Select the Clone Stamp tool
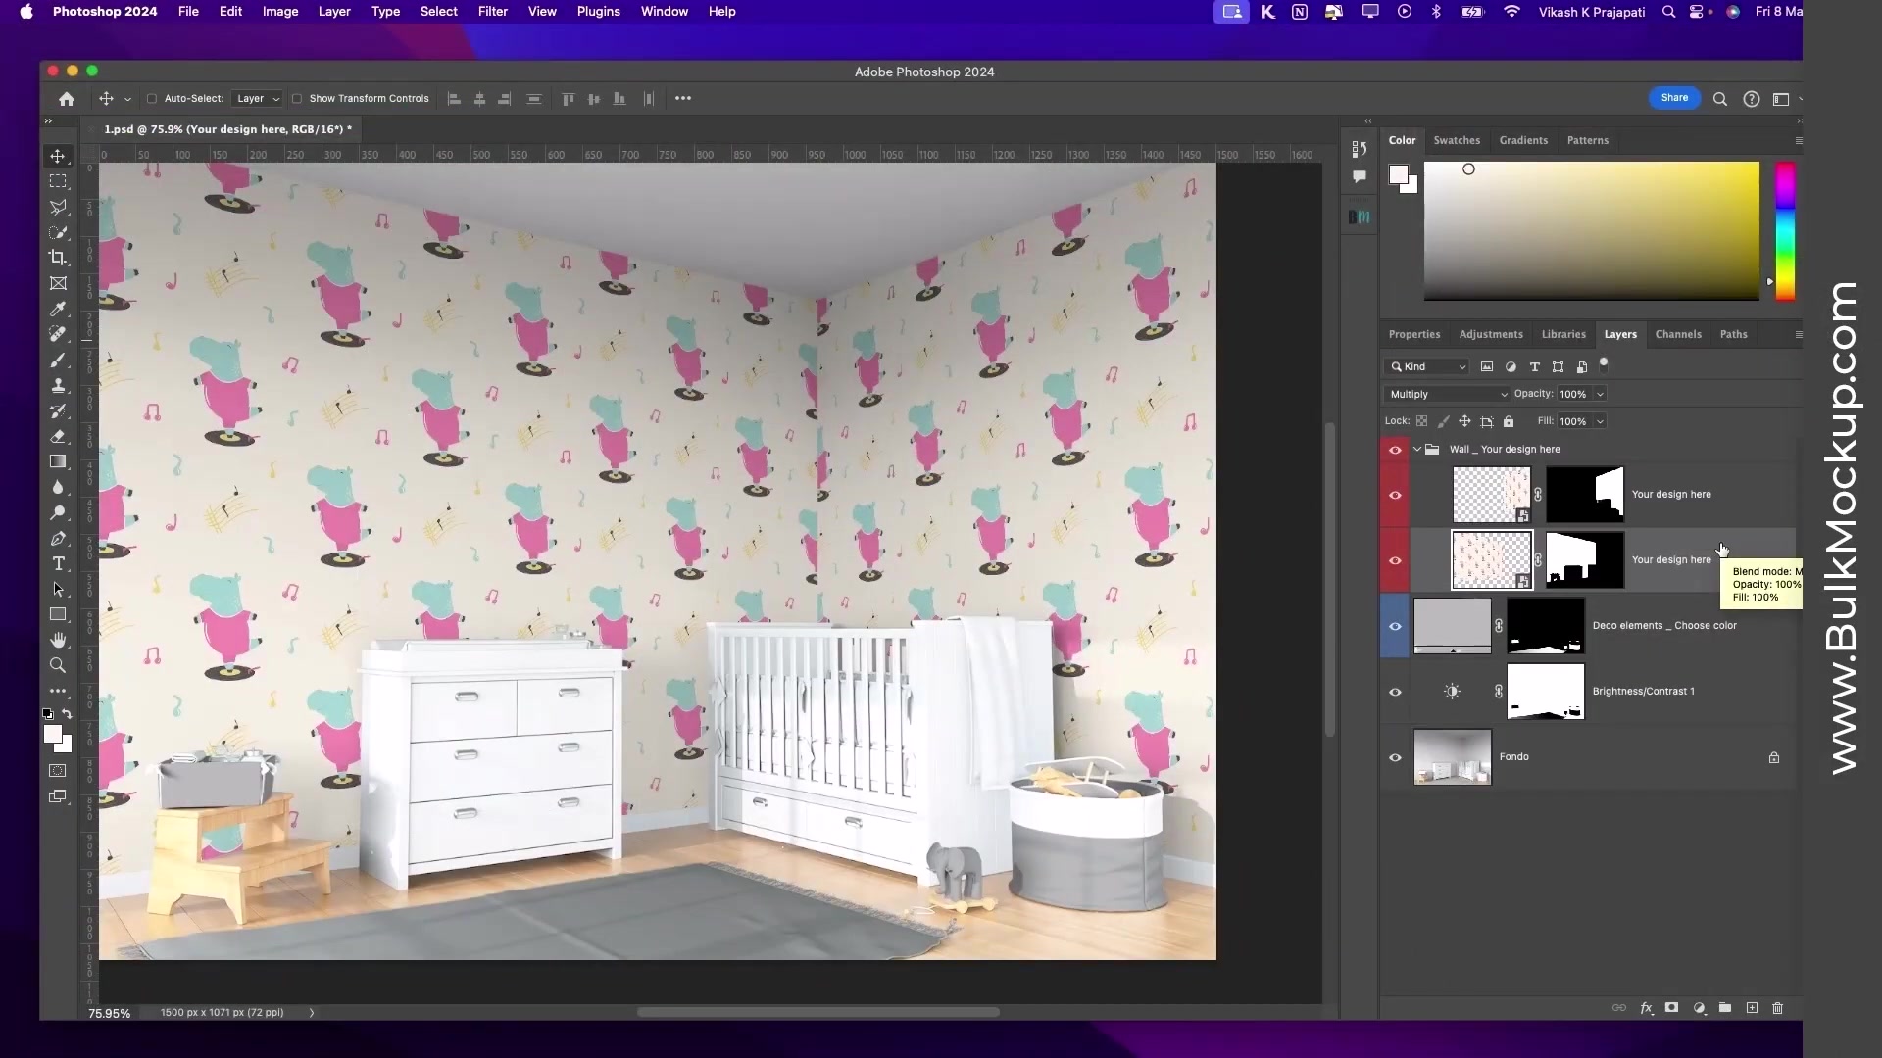This screenshot has width=1882, height=1058. pos(59,385)
